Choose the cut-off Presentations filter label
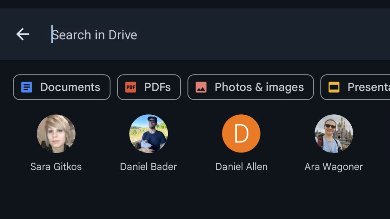Screen dimensions: 390x219 point(368,87)
